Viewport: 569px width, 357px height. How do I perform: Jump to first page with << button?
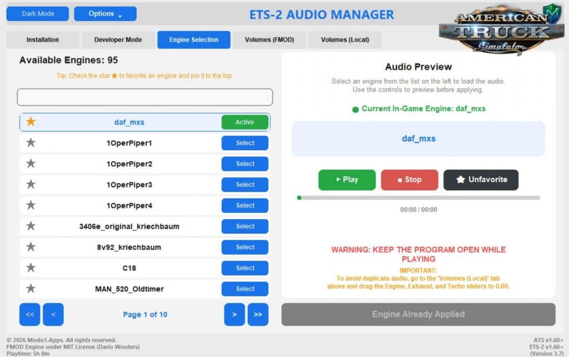(30, 315)
